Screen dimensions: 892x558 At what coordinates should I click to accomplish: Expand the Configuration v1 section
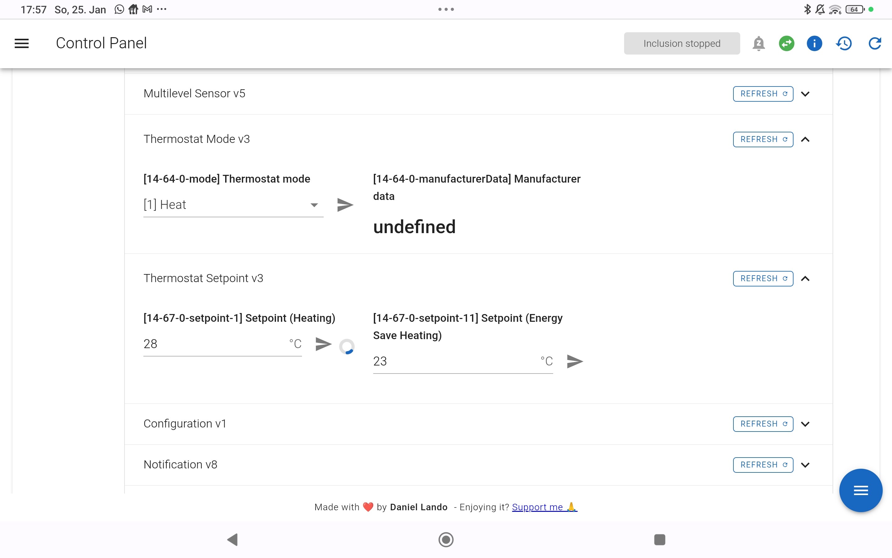(805, 424)
